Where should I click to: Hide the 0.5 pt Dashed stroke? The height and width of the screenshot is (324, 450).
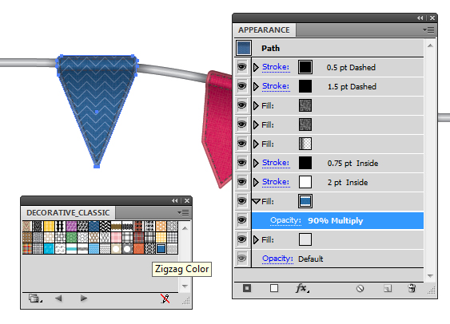pyautogui.click(x=242, y=67)
